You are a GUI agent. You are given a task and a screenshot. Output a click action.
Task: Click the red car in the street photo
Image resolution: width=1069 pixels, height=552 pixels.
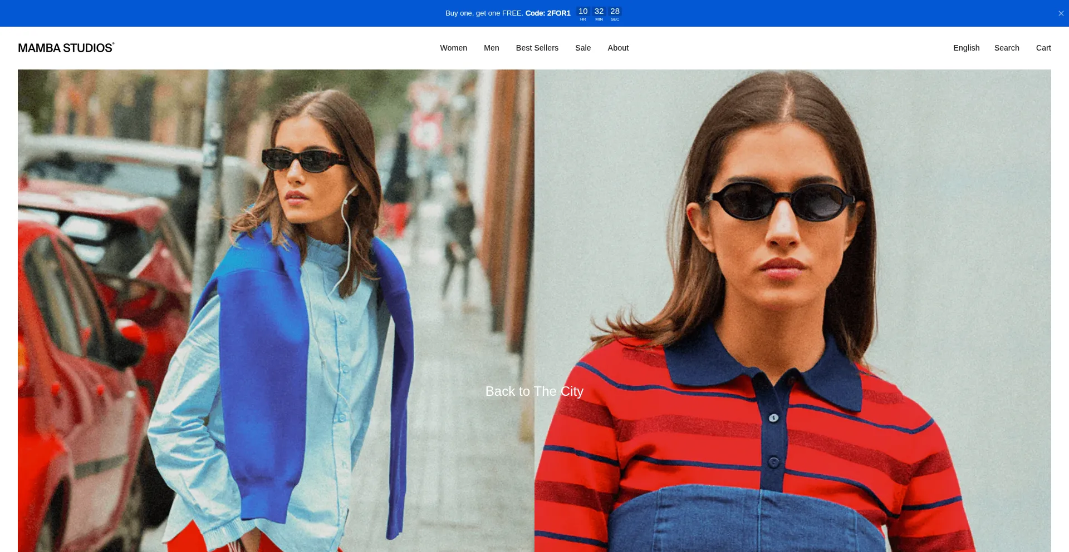click(72, 361)
